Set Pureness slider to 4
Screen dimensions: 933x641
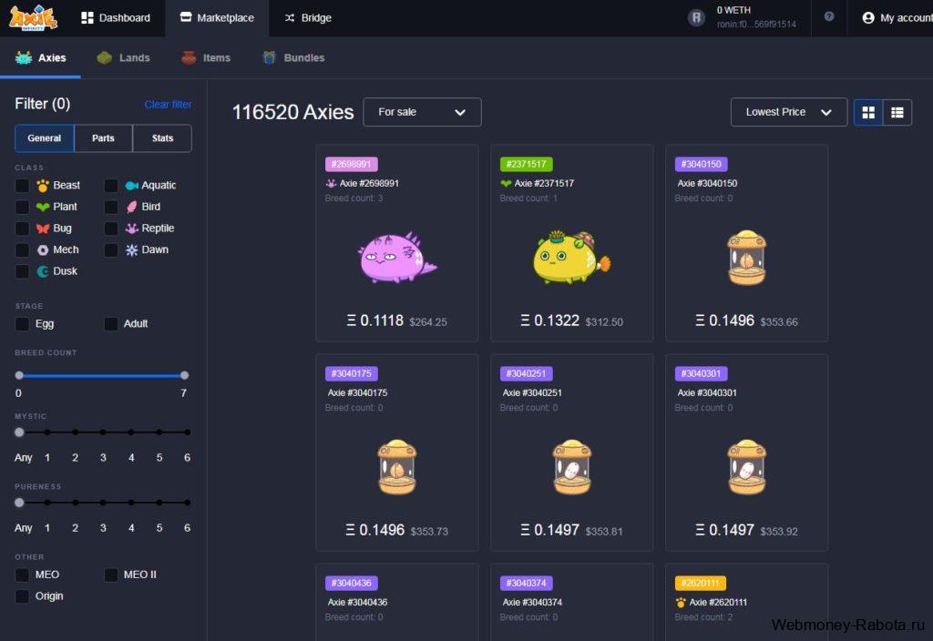pyautogui.click(x=131, y=503)
